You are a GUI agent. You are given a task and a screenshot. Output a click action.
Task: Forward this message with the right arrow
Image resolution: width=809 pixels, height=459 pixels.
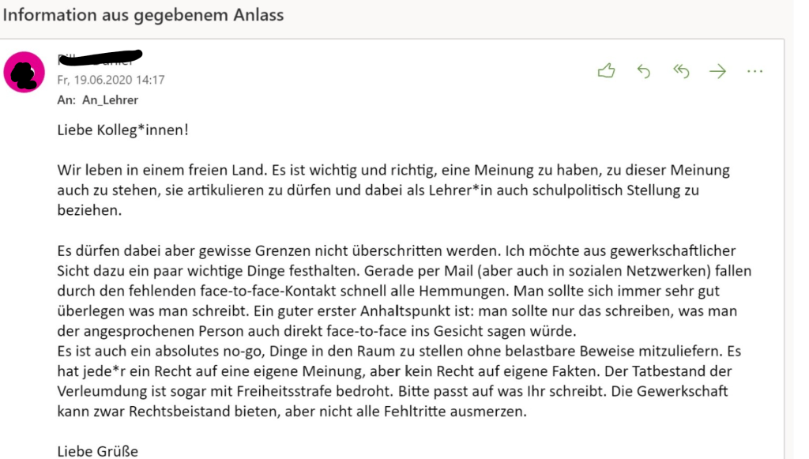point(717,72)
